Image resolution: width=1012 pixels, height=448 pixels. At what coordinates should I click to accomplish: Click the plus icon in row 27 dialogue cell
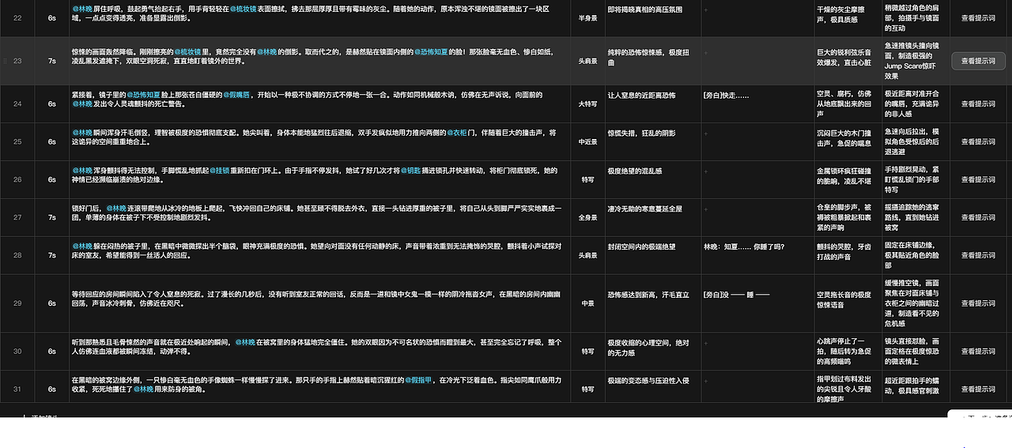click(x=706, y=209)
